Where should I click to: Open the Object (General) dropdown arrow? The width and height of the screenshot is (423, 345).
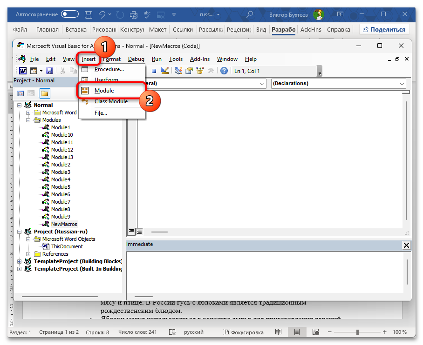click(x=262, y=84)
